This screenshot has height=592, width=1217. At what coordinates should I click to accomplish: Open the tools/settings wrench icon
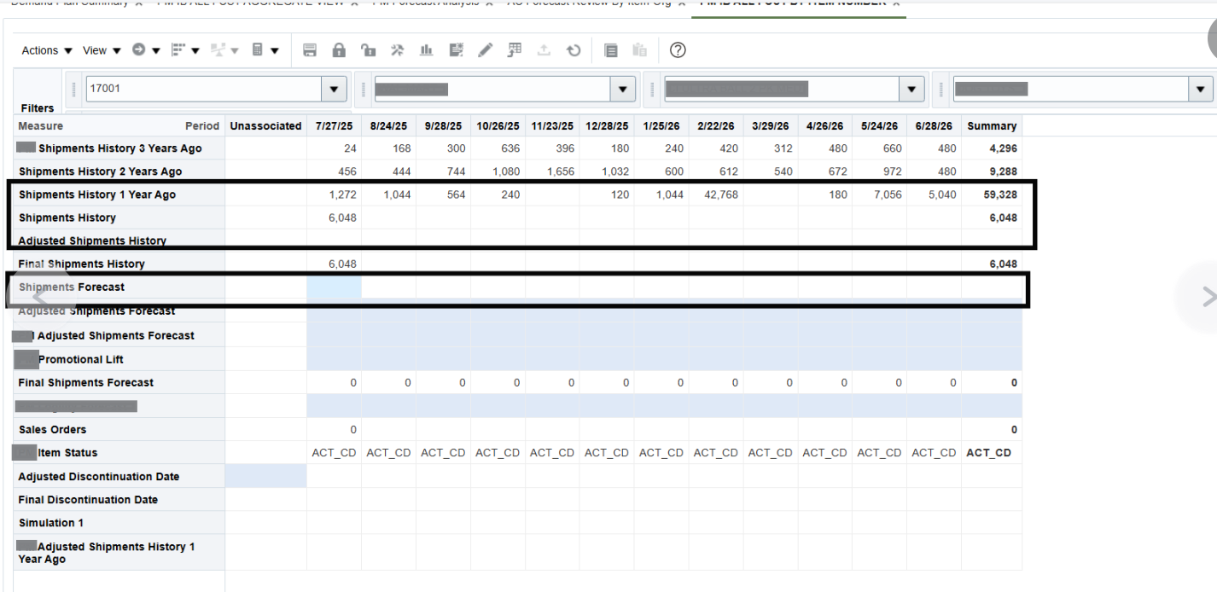[397, 49]
